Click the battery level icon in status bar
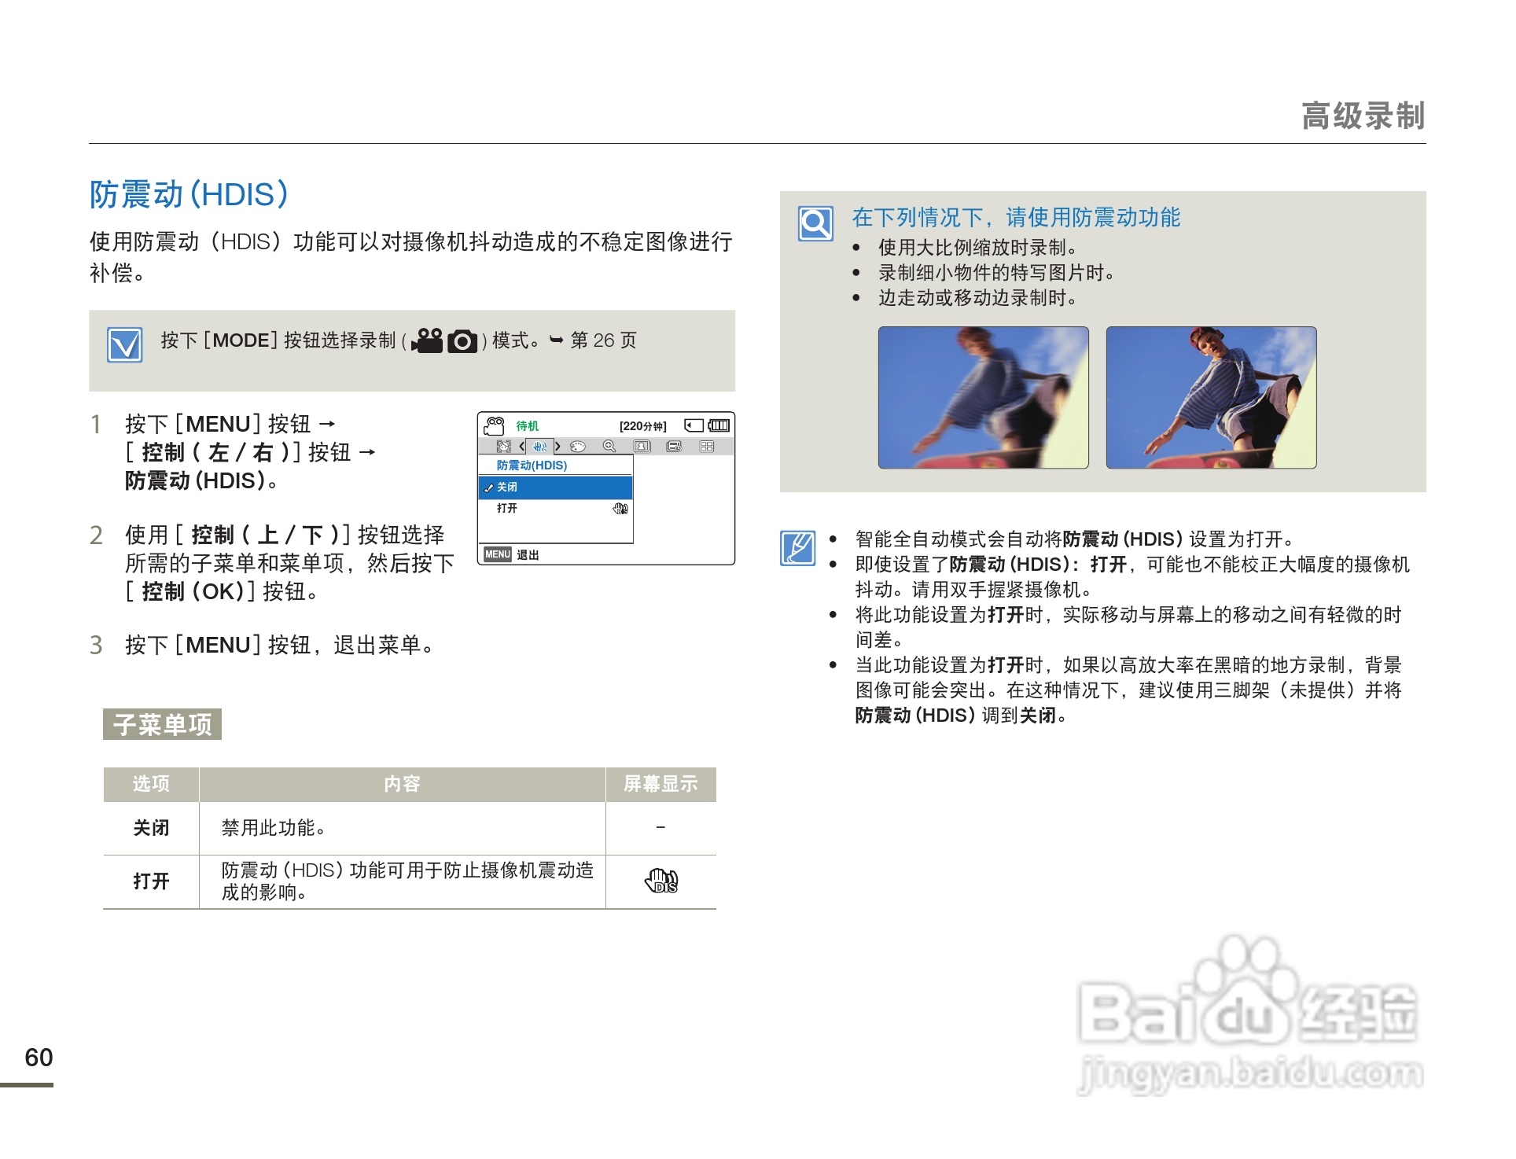The image size is (1516, 1159). coord(717,425)
